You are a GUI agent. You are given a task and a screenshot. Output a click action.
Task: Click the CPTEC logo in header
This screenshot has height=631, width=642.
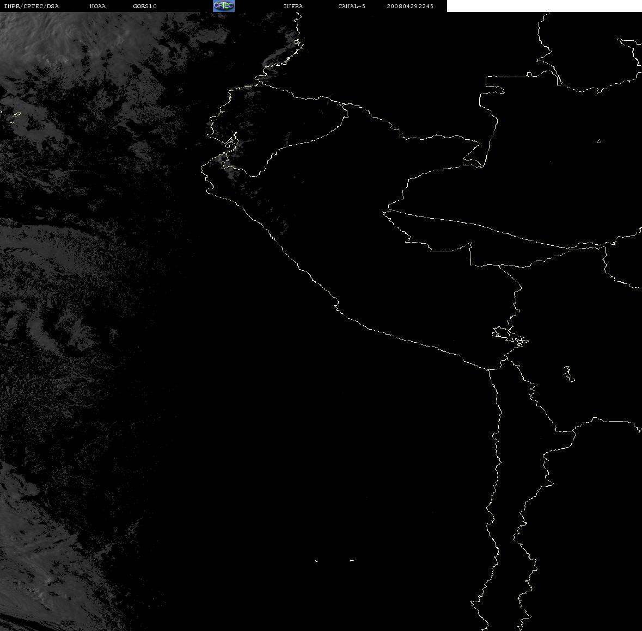224,6
